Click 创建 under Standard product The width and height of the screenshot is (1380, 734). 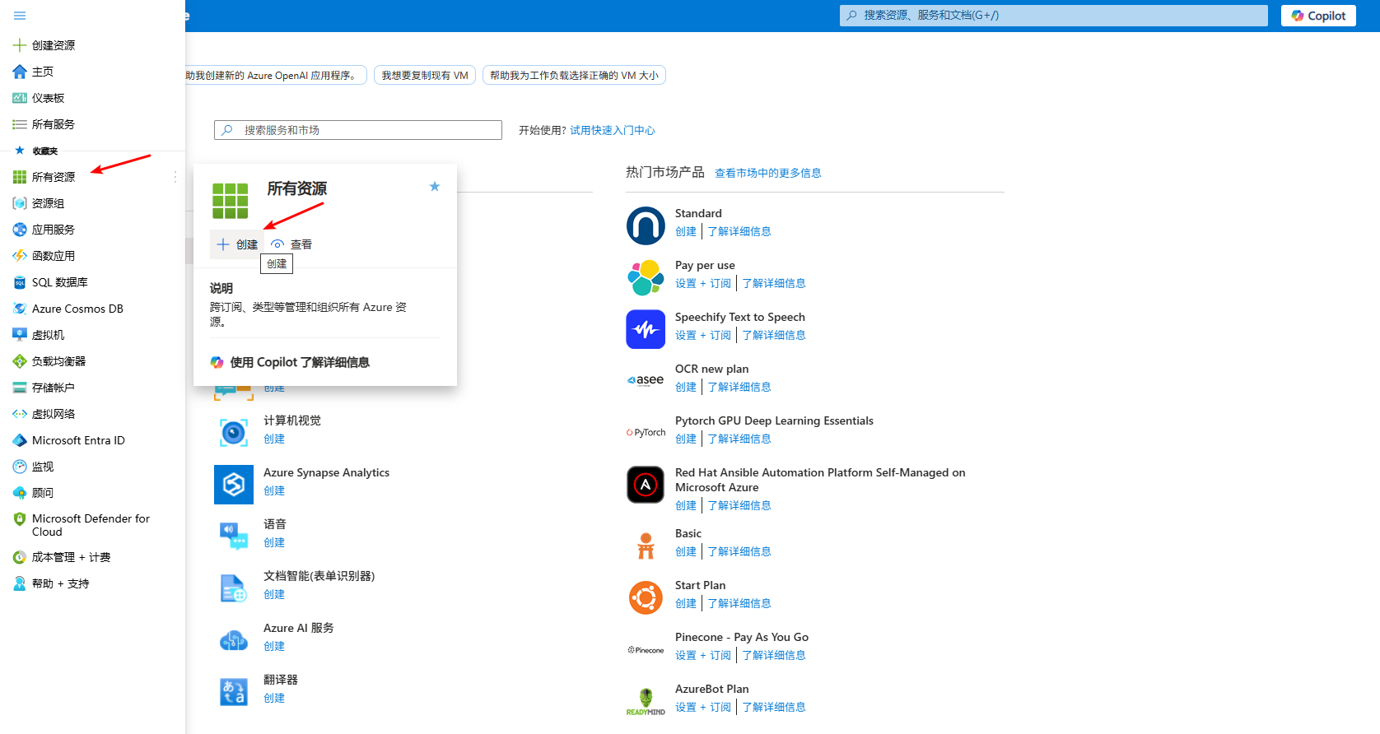point(686,231)
